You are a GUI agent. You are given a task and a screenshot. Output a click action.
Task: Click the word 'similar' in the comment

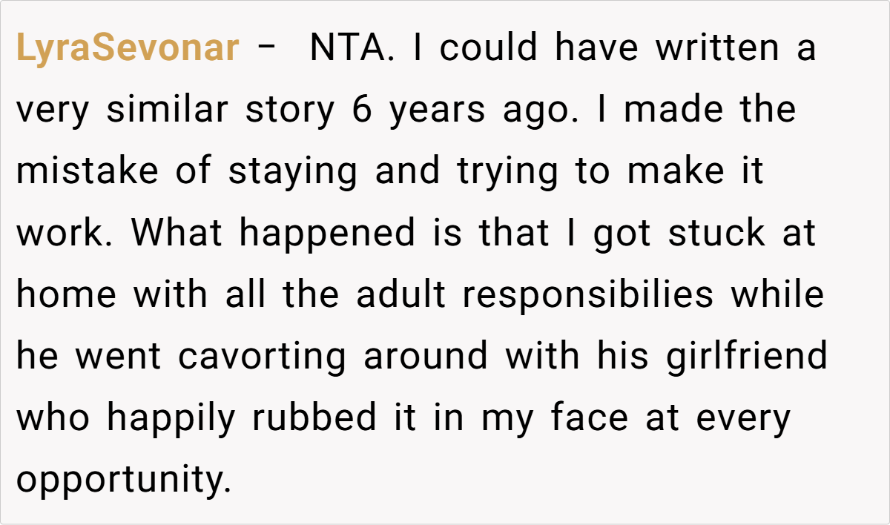(168, 110)
